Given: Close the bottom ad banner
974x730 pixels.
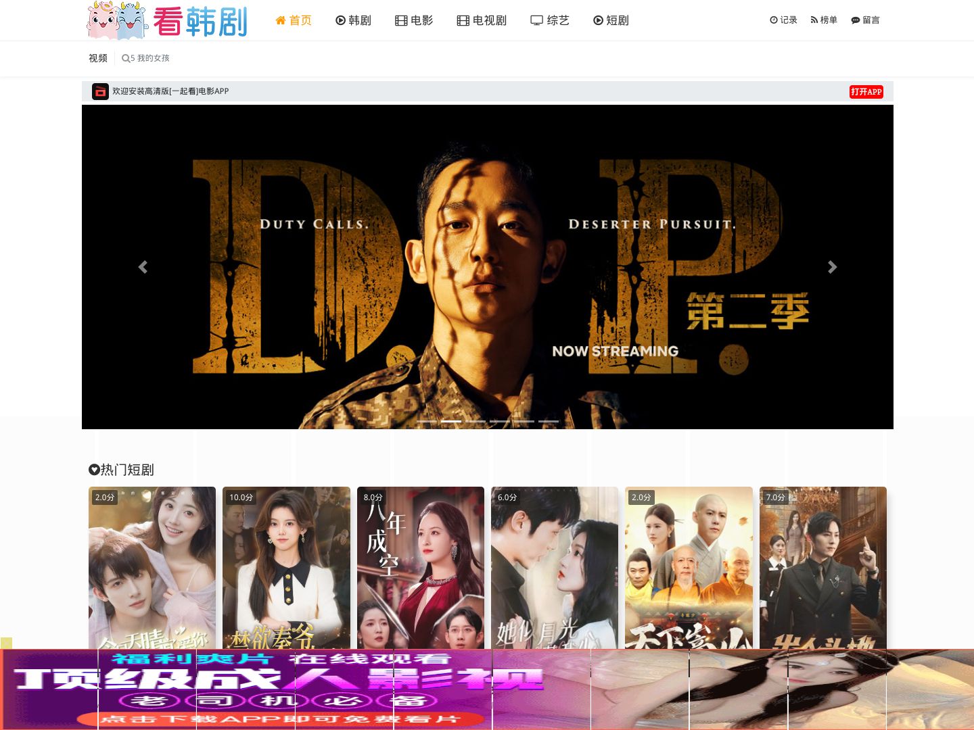Looking at the screenshot, I should [6, 643].
